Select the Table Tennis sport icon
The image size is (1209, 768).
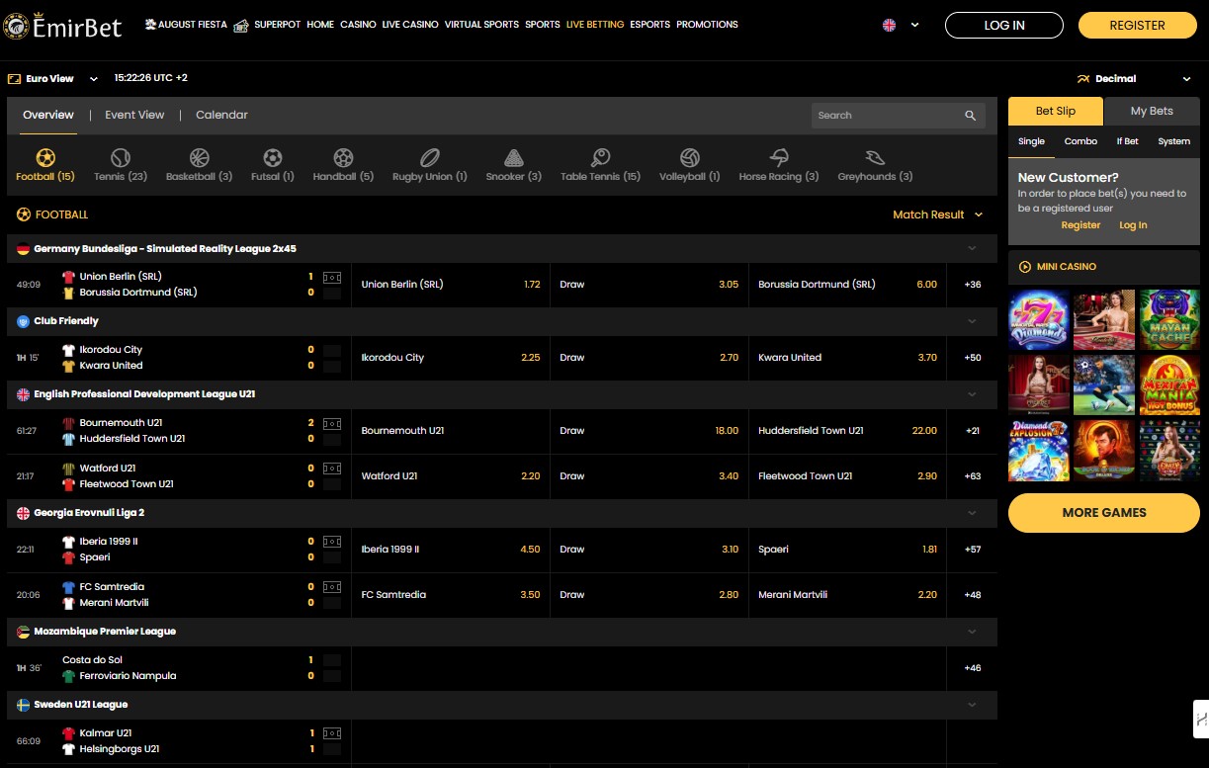tap(600, 158)
